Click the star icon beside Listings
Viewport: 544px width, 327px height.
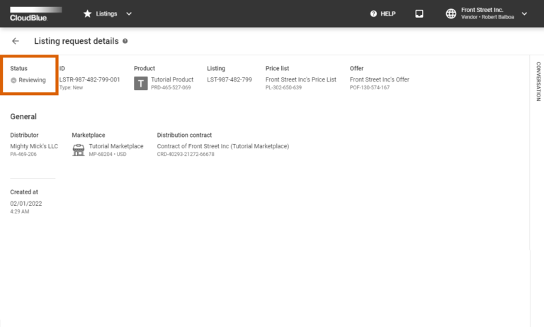pos(87,13)
